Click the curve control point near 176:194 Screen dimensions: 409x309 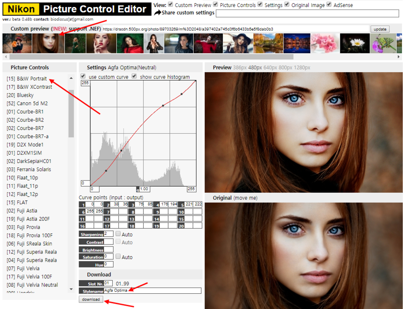pos(163,106)
